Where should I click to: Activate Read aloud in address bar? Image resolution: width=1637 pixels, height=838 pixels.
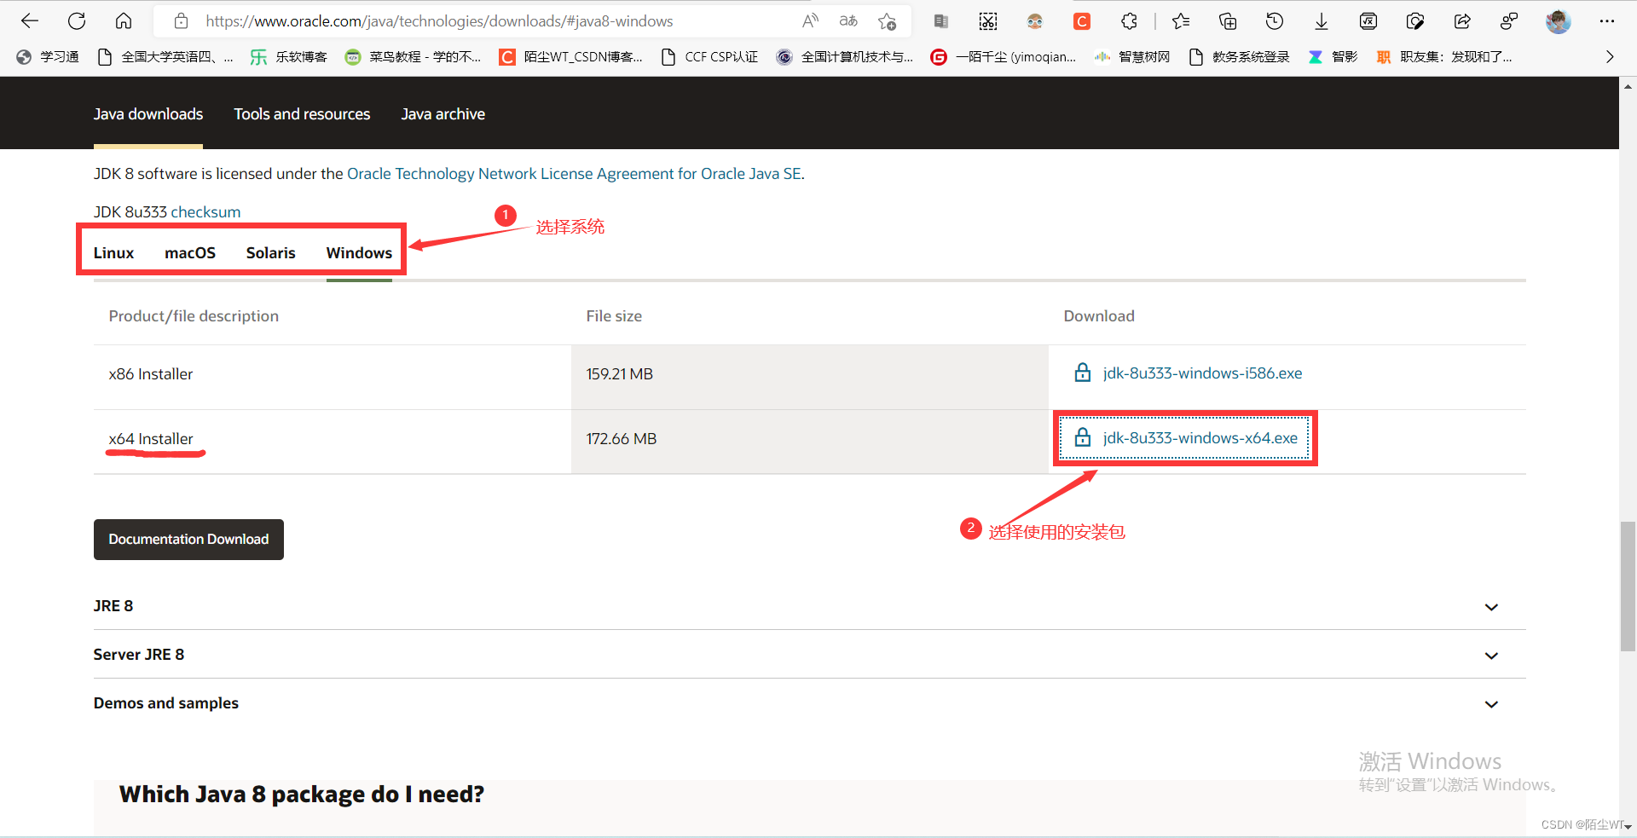810,21
